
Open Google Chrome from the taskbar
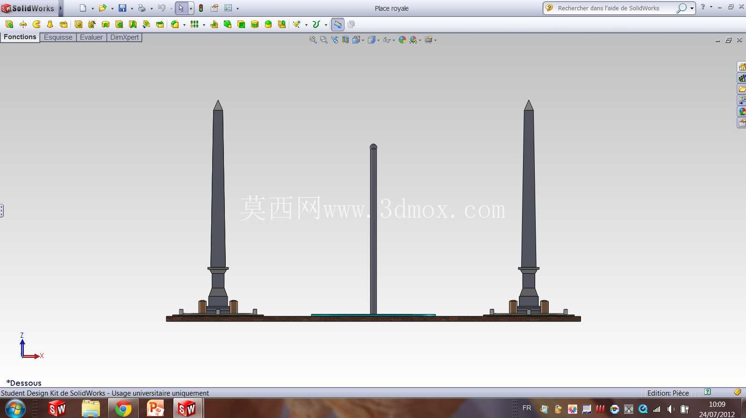[123, 409]
